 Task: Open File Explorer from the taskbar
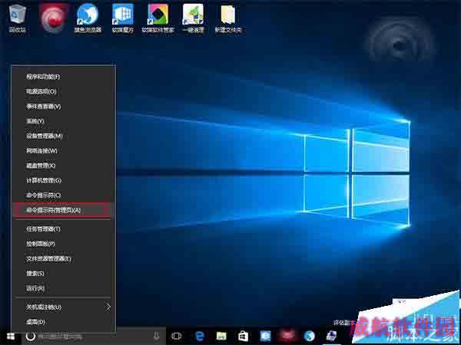pyautogui.click(x=221, y=337)
